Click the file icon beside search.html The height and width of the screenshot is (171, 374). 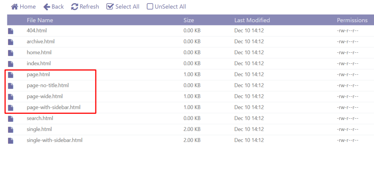(11, 119)
